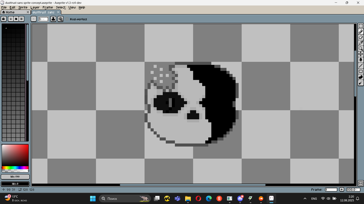Click the ENG language indicator
Viewport: 364px width, 204px height.
pos(314,198)
